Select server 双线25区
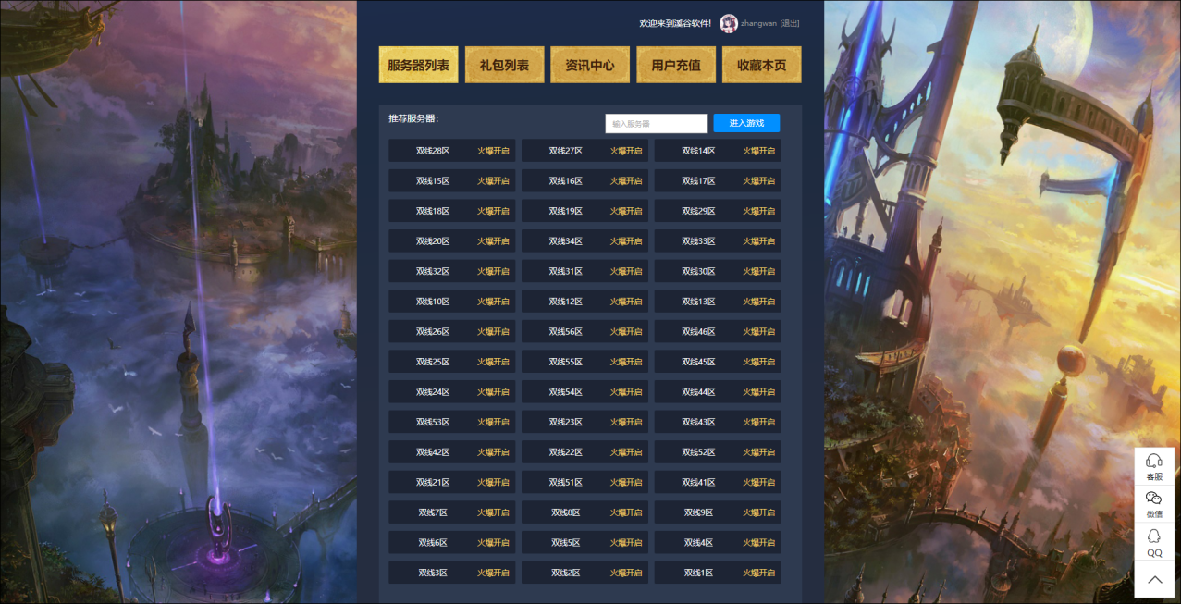Viewport: 1181px width, 604px height. (x=452, y=362)
